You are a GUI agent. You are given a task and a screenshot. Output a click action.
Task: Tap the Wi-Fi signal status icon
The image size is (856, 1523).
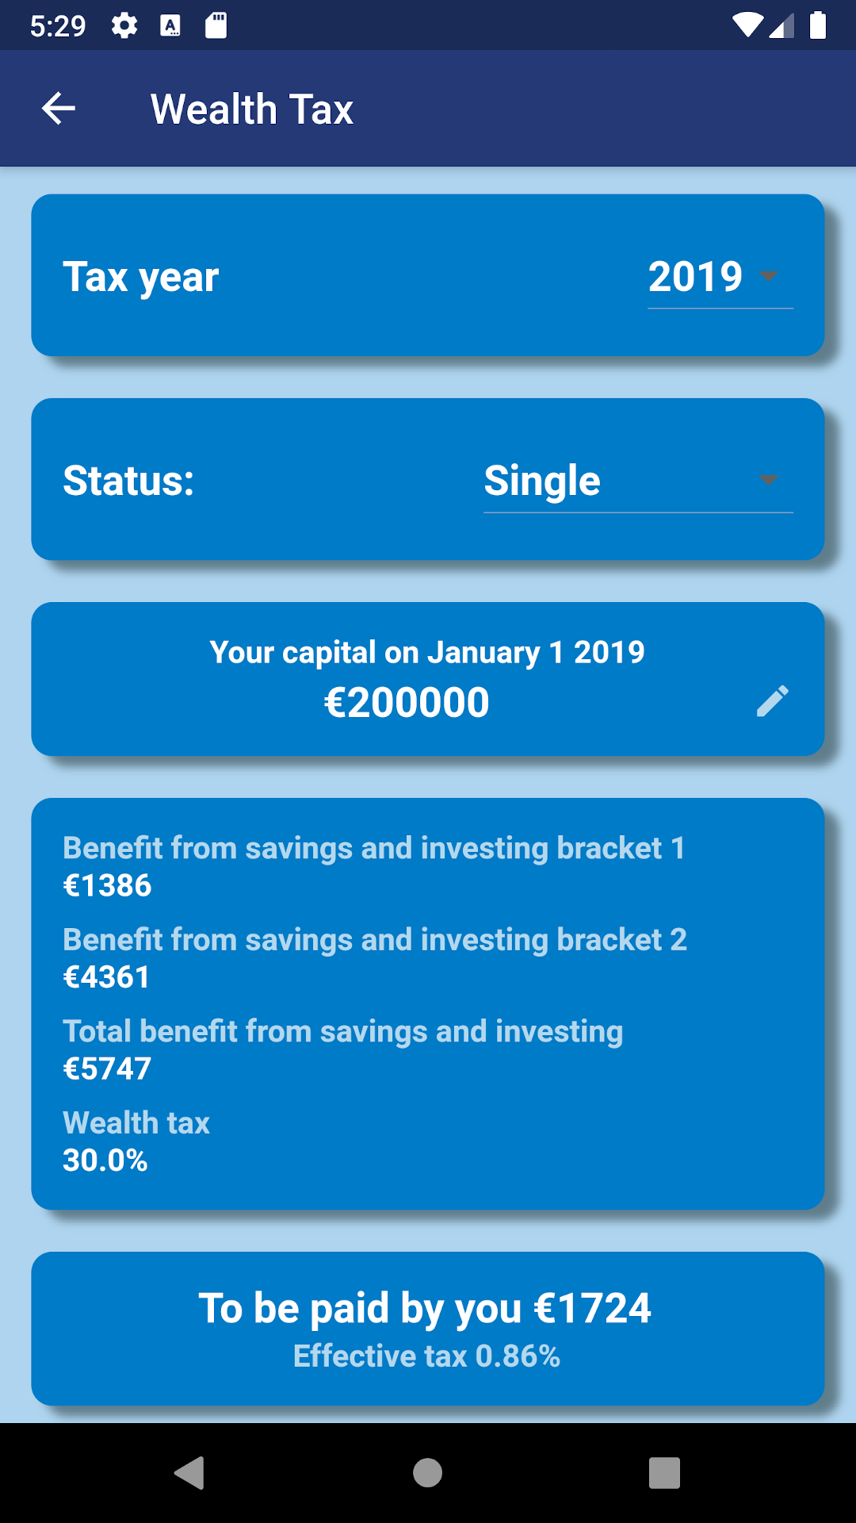pos(747,25)
